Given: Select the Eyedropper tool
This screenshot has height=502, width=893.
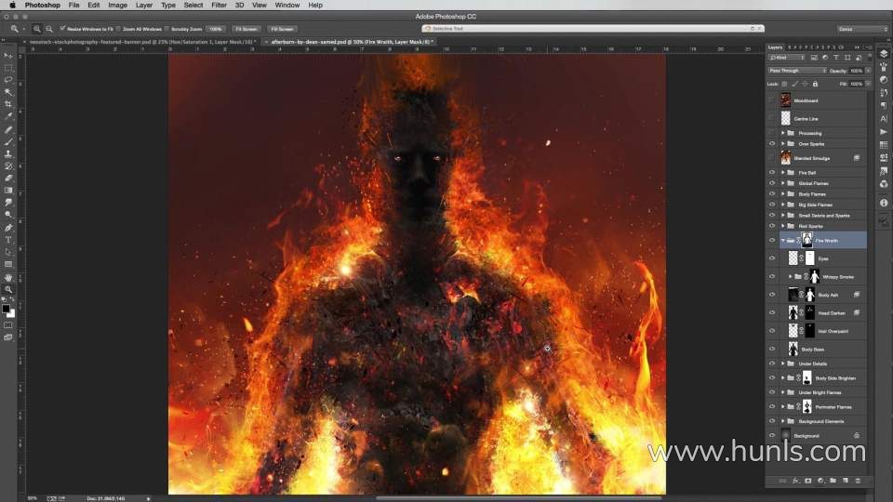Looking at the screenshot, I should coord(8,116).
